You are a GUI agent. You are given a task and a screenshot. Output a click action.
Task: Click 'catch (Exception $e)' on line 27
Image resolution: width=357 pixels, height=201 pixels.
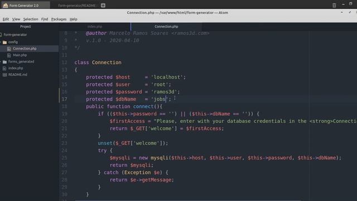tap(133, 173)
